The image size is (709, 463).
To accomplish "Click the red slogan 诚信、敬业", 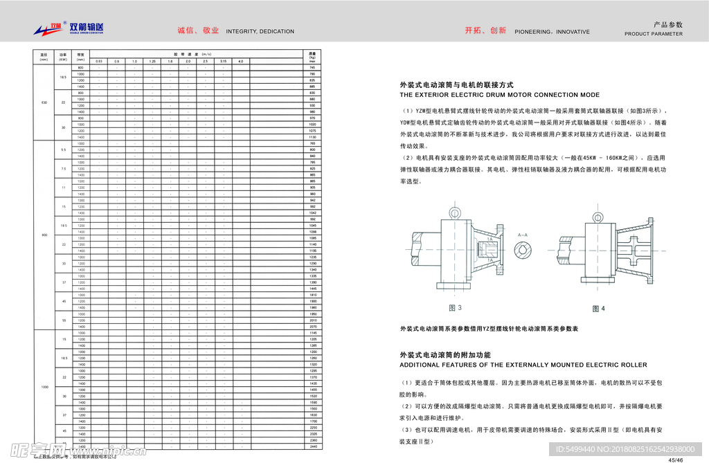I will [198, 30].
